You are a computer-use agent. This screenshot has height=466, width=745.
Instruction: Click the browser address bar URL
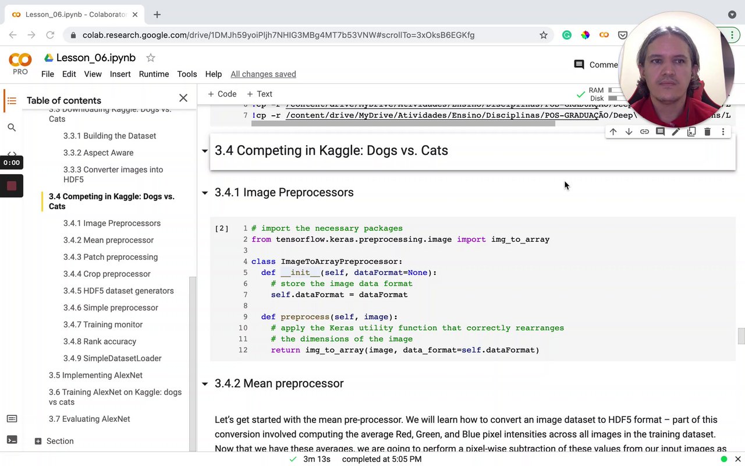click(x=278, y=35)
